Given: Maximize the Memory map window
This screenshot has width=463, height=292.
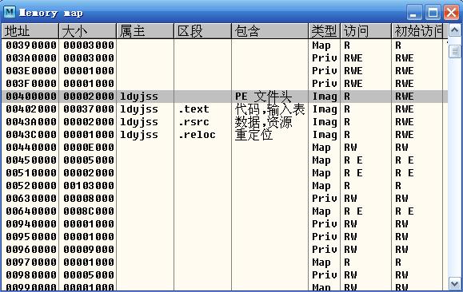Looking at the screenshot, I should coord(433,13).
